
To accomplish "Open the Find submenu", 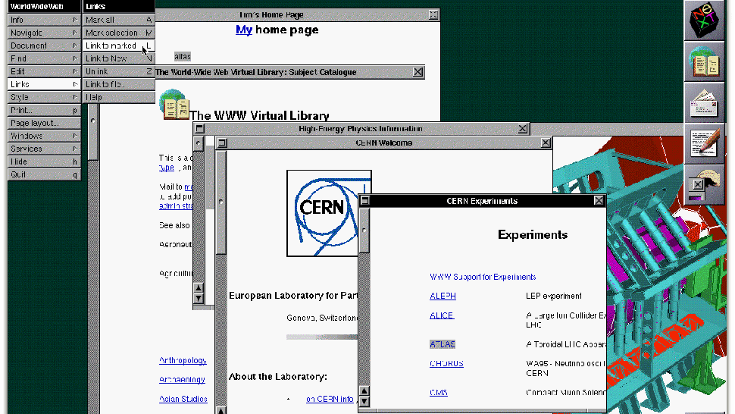I will click(x=44, y=58).
